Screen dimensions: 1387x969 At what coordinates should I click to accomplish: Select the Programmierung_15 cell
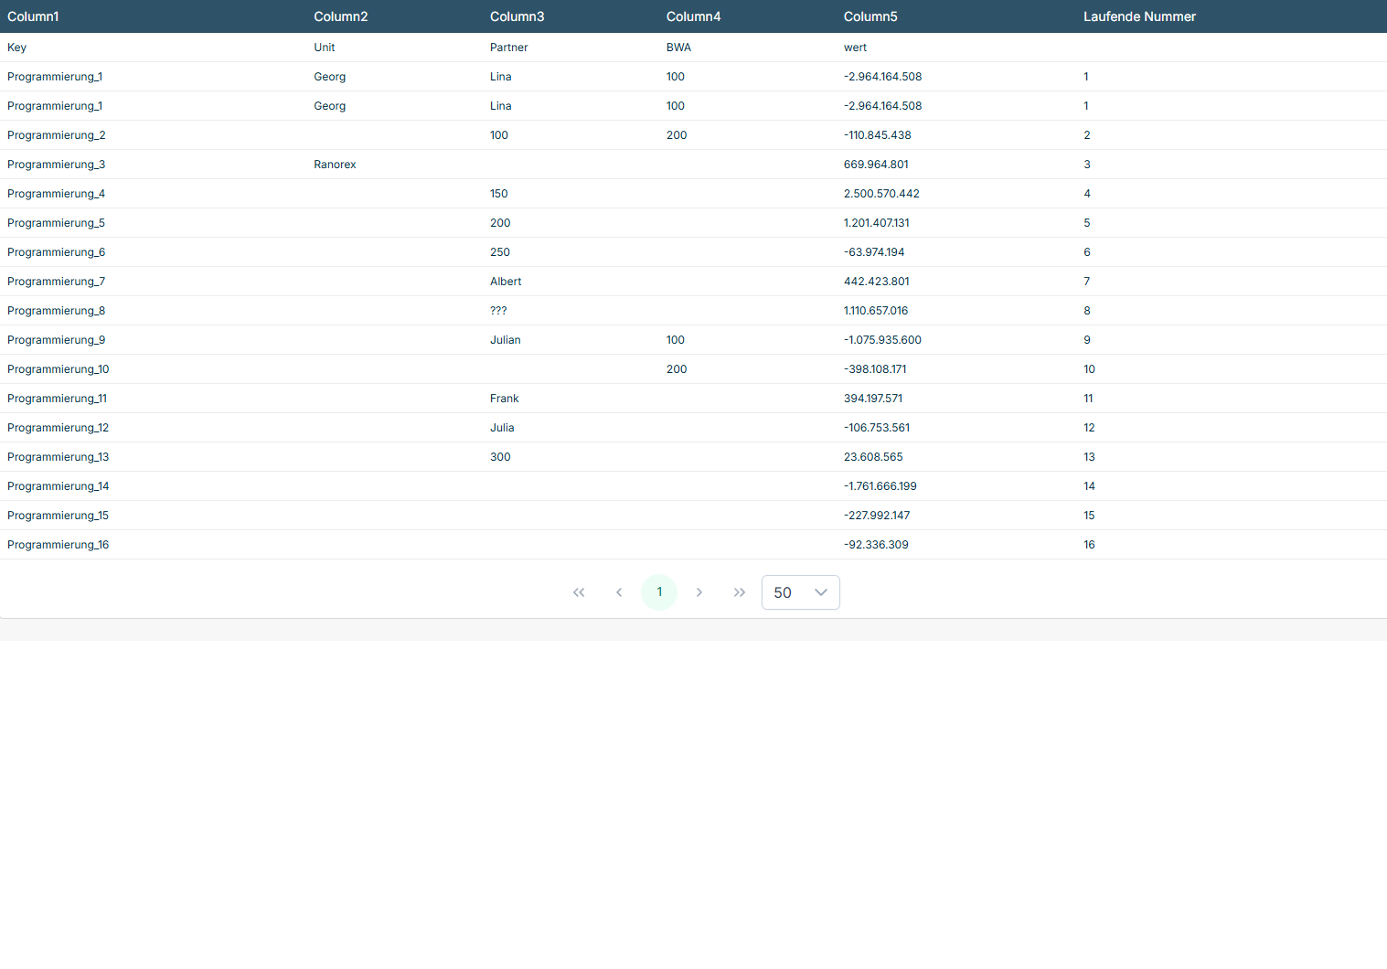pyautogui.click(x=59, y=516)
